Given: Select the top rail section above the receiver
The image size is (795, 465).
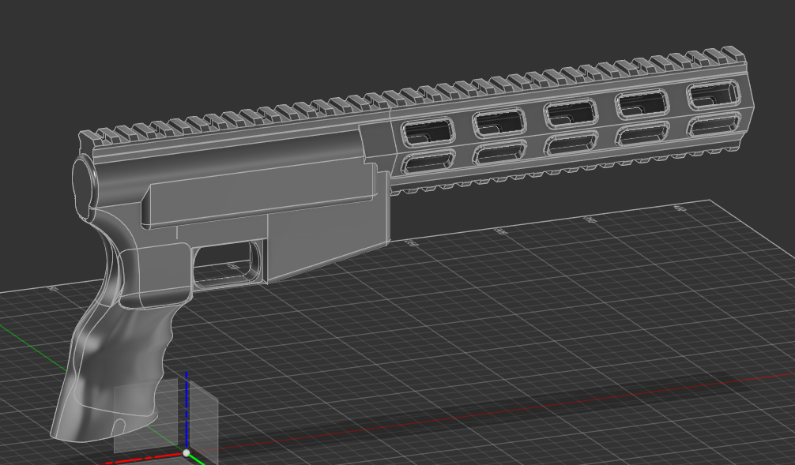Looking at the screenshot, I should [x=229, y=124].
